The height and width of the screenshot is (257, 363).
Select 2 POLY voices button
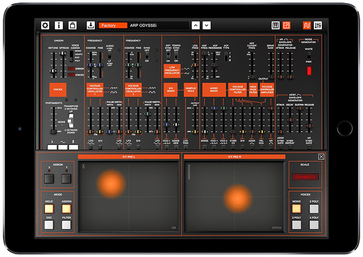click(314, 209)
